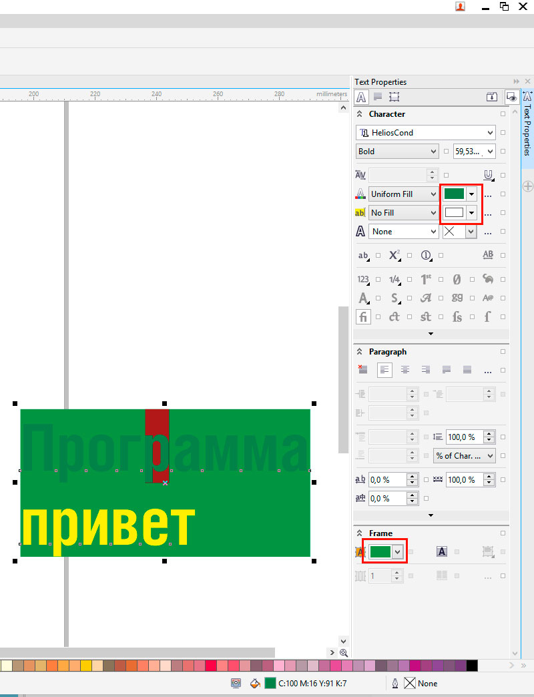Click the outline A icon

click(360, 231)
